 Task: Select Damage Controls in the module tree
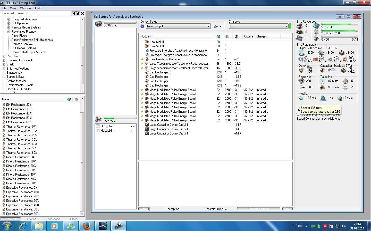(x=22, y=44)
